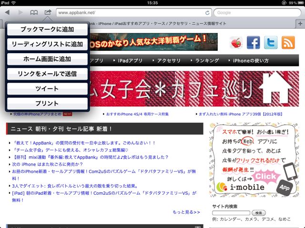Tap the 女子会カフェ巡り banner
Screen dimensions: 305x228
pyautogui.click(x=194, y=89)
